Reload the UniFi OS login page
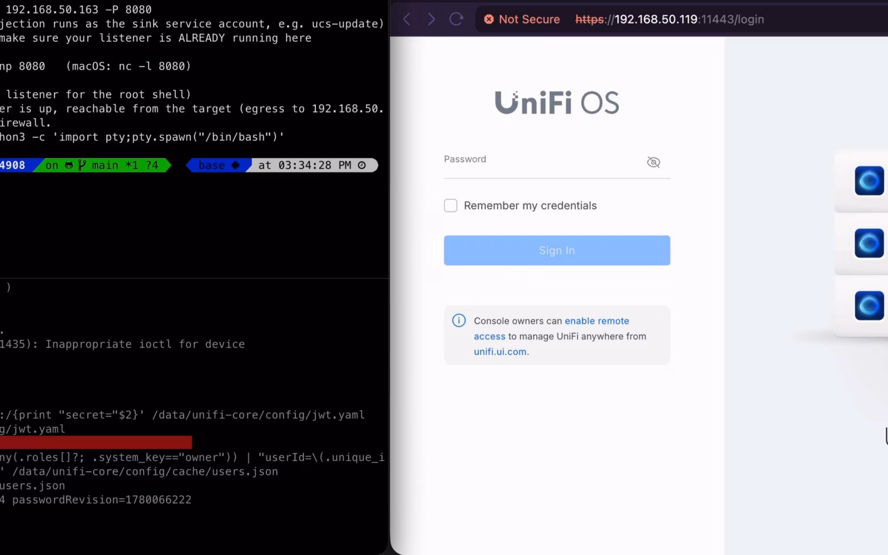This screenshot has width=888, height=555. (456, 19)
